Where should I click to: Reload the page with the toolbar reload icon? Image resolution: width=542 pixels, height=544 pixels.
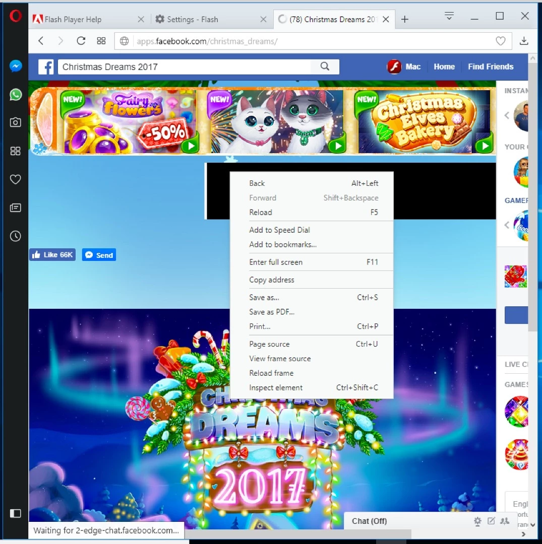81,41
